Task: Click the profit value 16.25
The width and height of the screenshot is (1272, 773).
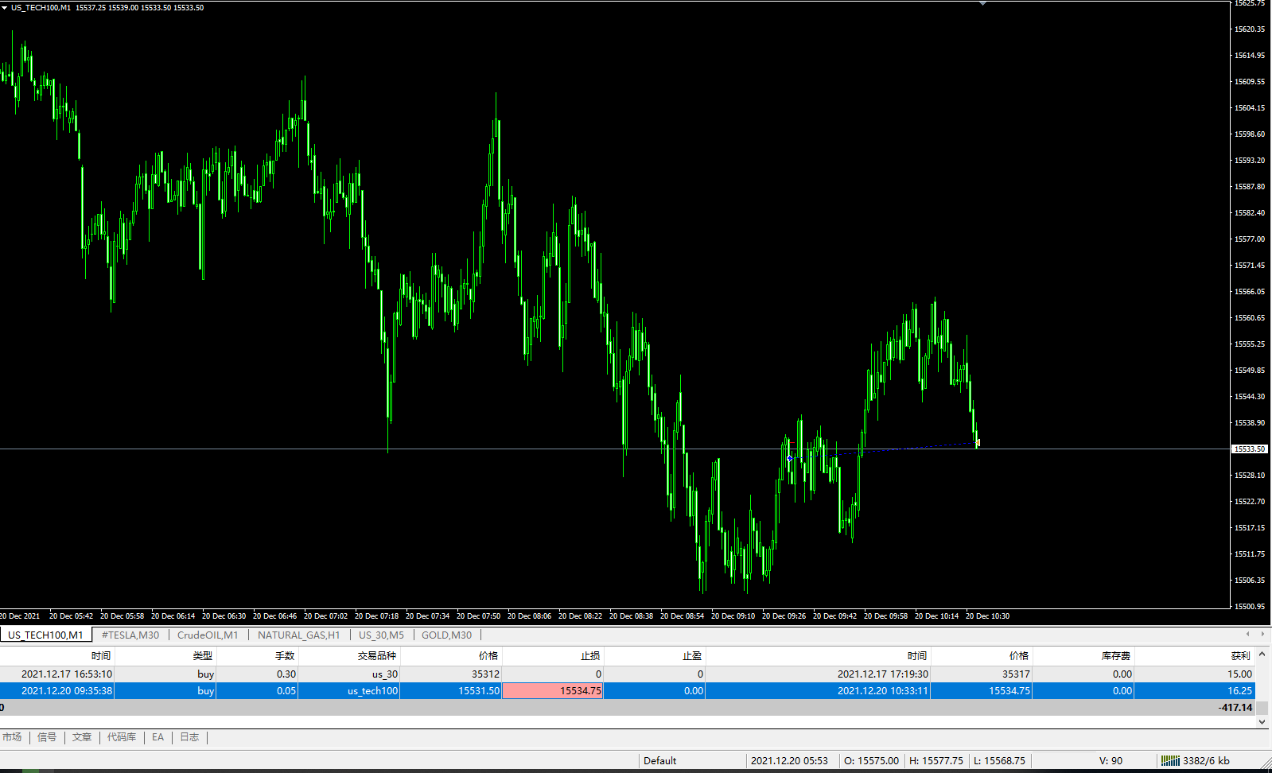Action: tap(1239, 690)
